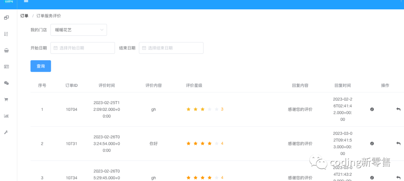The image size is (404, 181).
Task: Click the 结束日期 label
Action: click(x=127, y=48)
